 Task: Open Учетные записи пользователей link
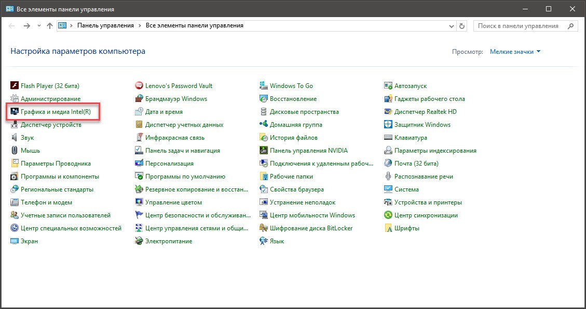(66, 215)
